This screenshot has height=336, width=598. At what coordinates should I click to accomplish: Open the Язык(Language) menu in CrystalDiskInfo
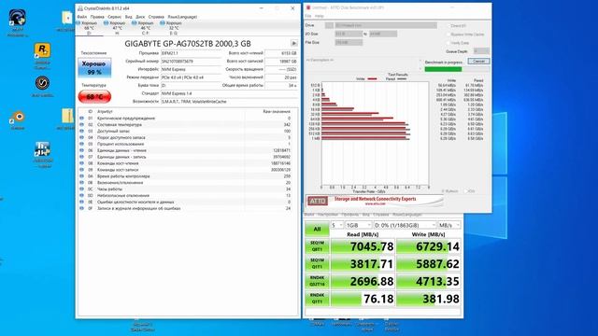point(182,17)
